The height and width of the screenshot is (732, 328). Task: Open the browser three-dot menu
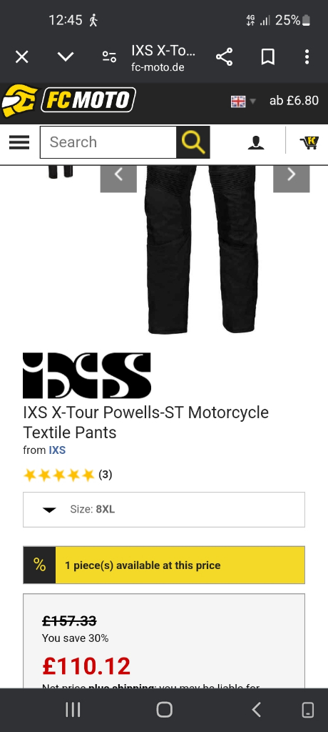coord(307,57)
